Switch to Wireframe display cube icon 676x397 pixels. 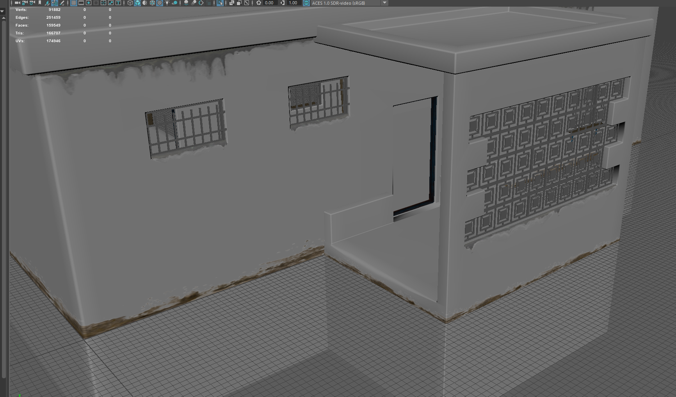pos(130,3)
